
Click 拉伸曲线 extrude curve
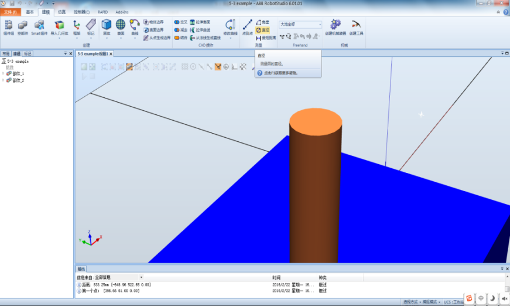coord(200,30)
